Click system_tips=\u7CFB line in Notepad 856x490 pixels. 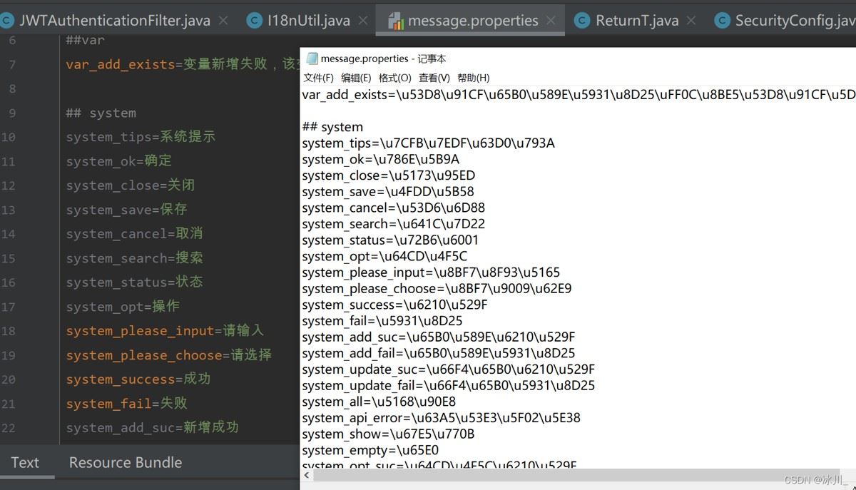[428, 143]
